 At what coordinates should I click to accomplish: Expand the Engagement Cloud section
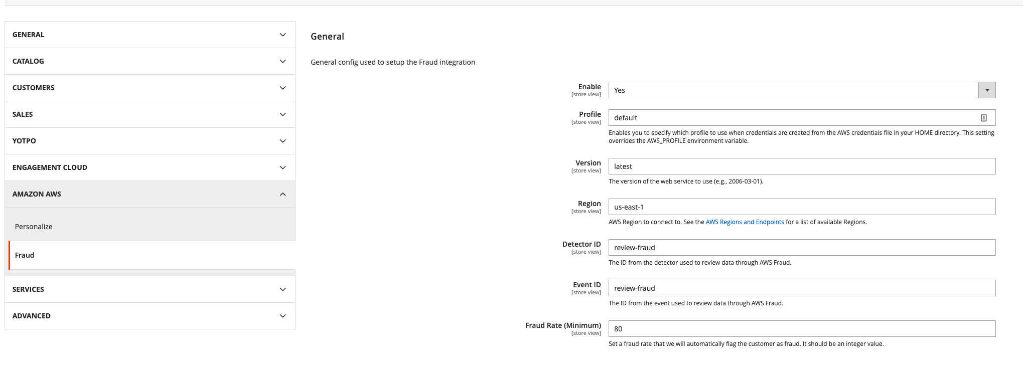coord(150,167)
